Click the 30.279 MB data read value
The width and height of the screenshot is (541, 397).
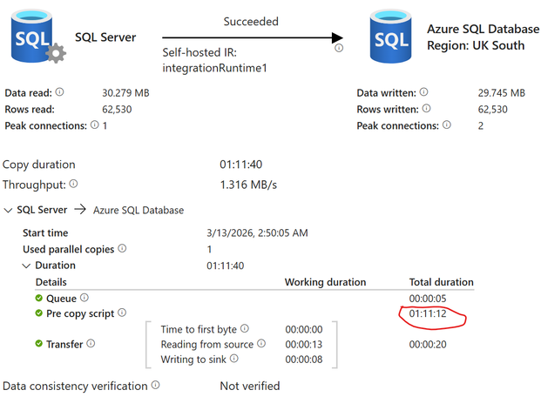(x=125, y=93)
